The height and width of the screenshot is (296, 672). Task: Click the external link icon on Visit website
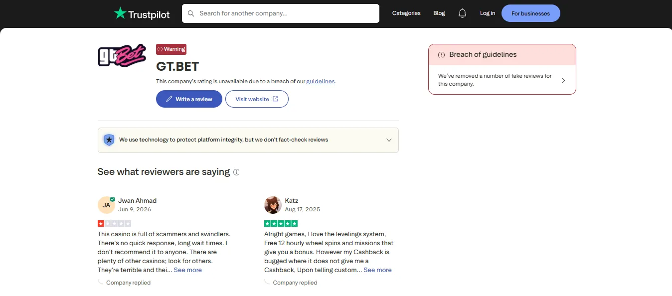(275, 99)
